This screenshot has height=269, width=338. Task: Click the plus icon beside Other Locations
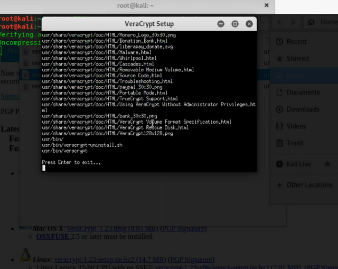pyautogui.click(x=279, y=185)
